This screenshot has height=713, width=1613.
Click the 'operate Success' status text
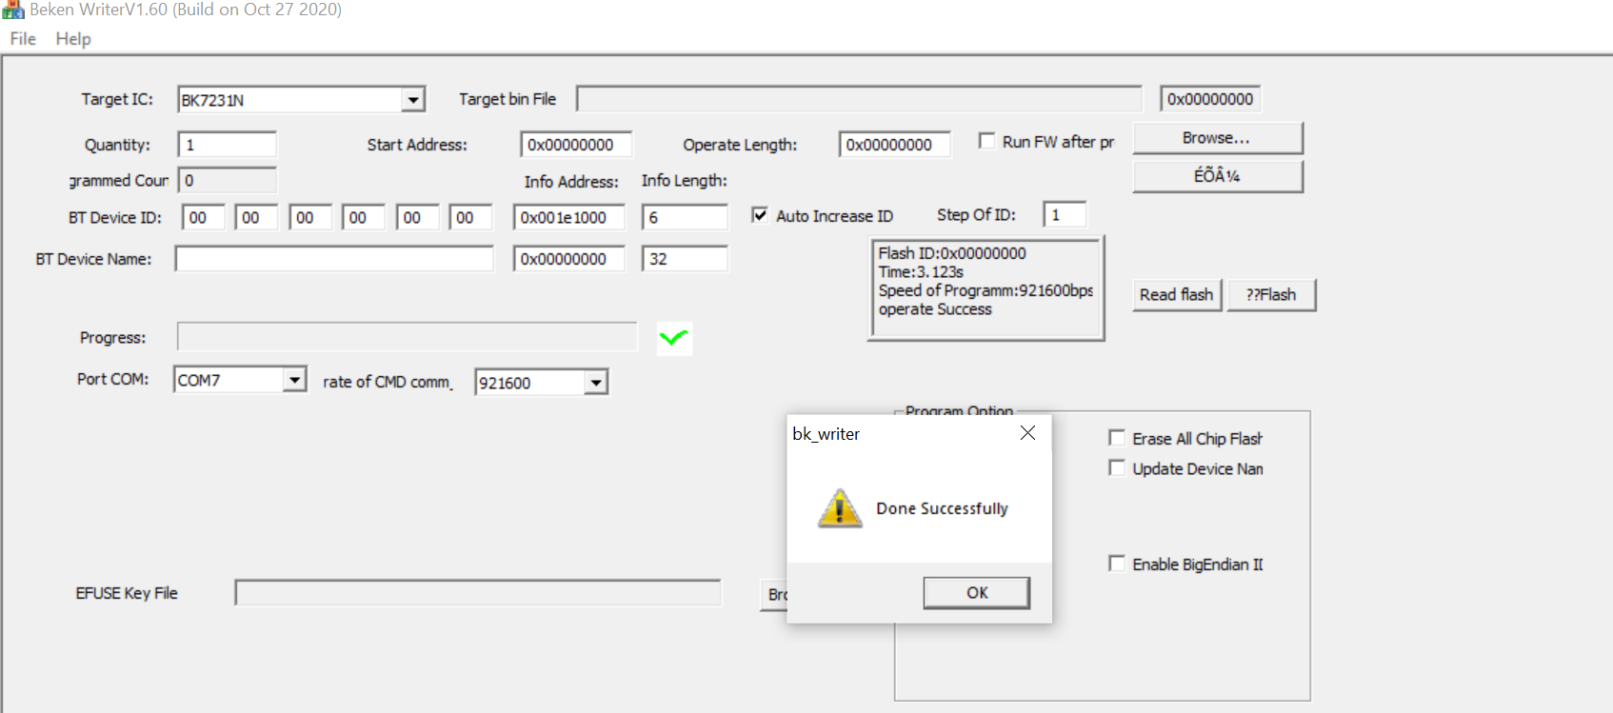pyautogui.click(x=935, y=309)
